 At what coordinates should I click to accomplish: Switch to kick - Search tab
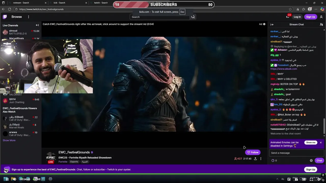click(69, 3)
